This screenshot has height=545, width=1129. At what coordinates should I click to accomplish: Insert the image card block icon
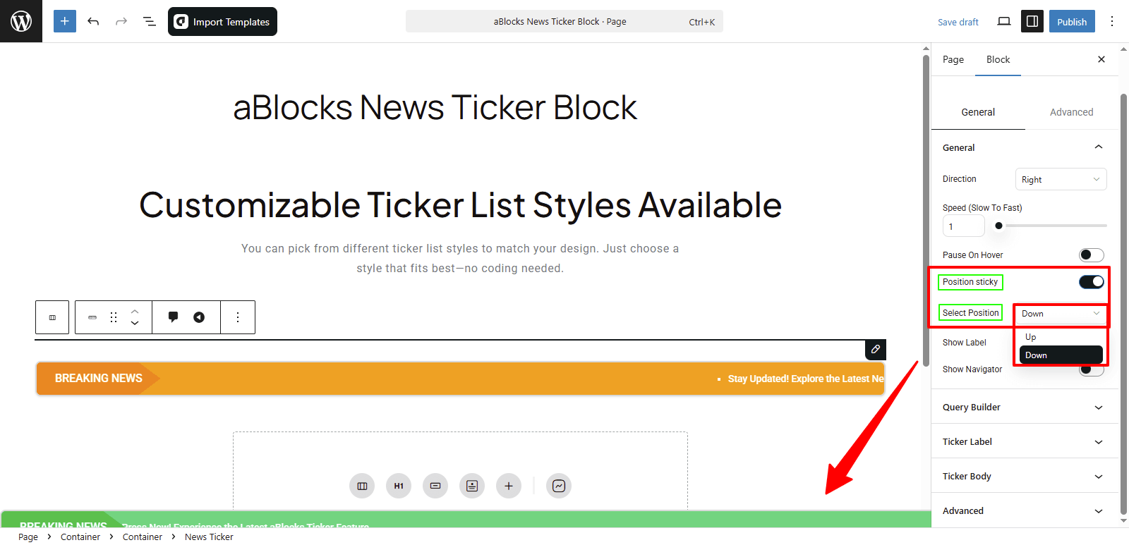pyautogui.click(x=472, y=486)
